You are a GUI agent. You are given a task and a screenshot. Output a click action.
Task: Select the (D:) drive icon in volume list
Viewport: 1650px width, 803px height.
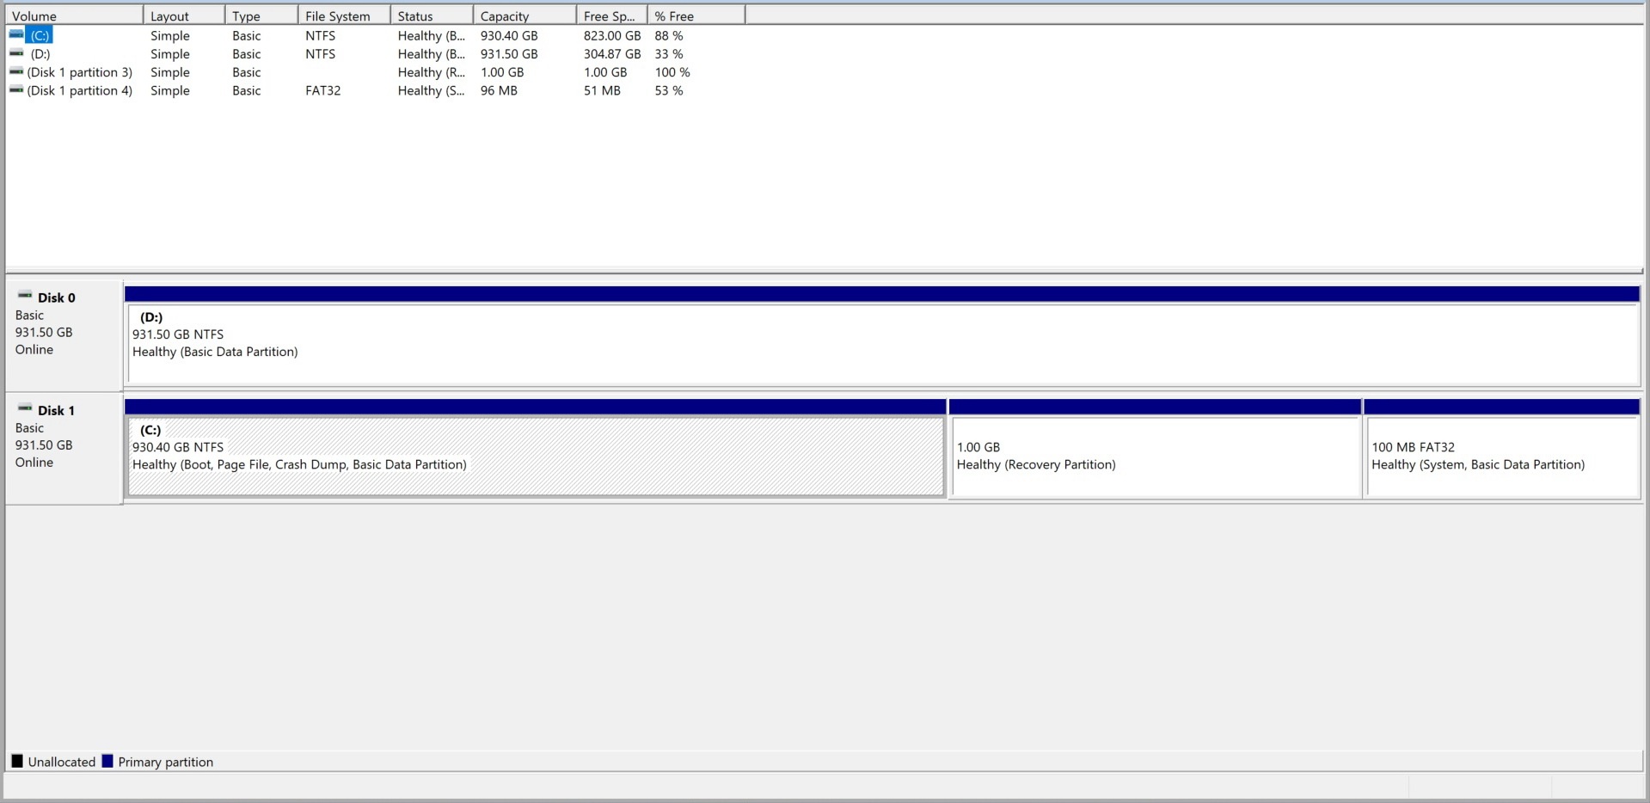pos(17,53)
